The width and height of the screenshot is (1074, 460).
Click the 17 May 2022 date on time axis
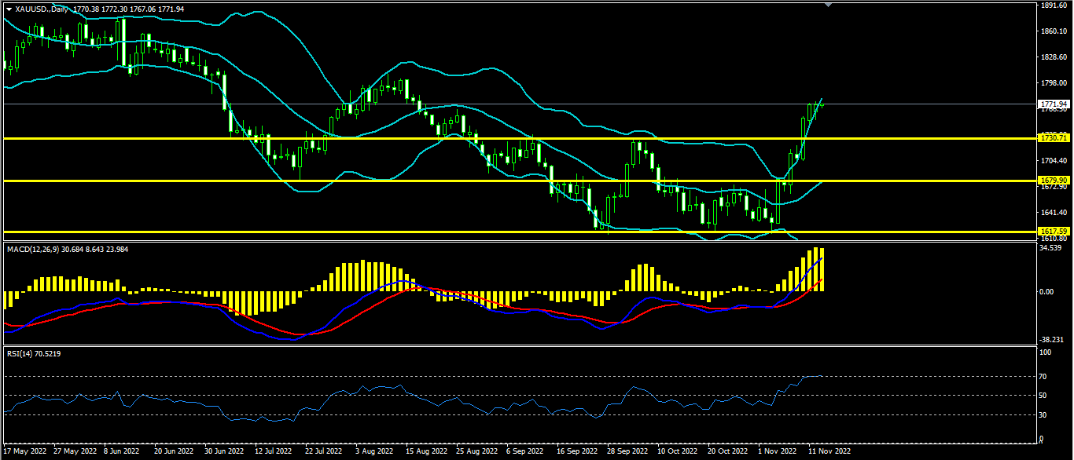(24, 451)
